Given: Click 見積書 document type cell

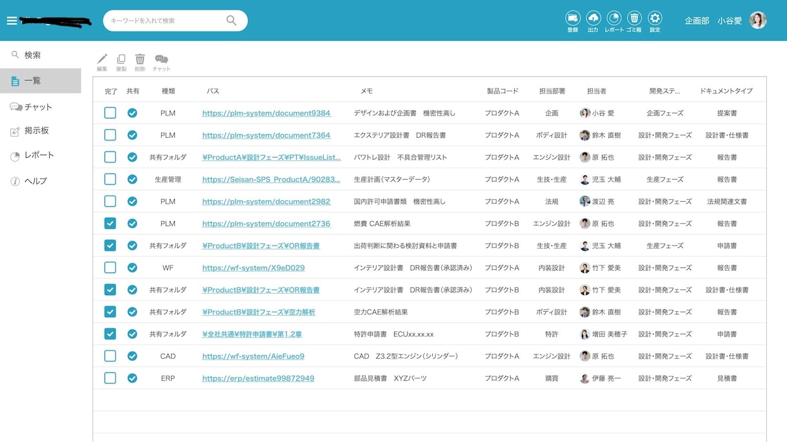Looking at the screenshot, I should [727, 378].
